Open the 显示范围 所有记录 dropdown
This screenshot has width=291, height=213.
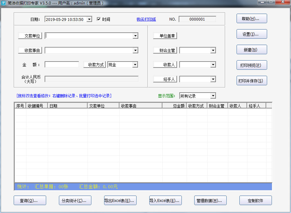(x=213, y=96)
